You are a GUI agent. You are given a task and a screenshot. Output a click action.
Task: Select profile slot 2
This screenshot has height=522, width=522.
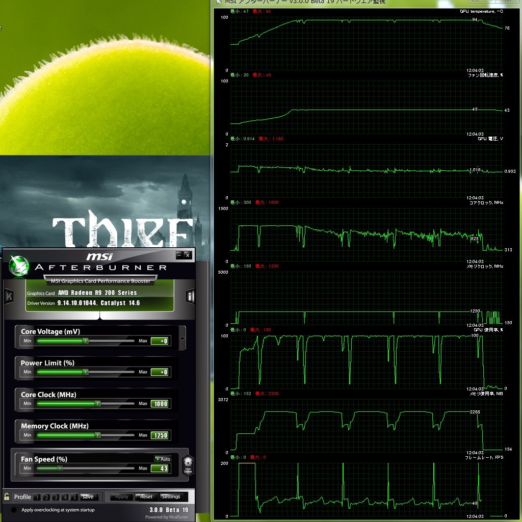46,497
